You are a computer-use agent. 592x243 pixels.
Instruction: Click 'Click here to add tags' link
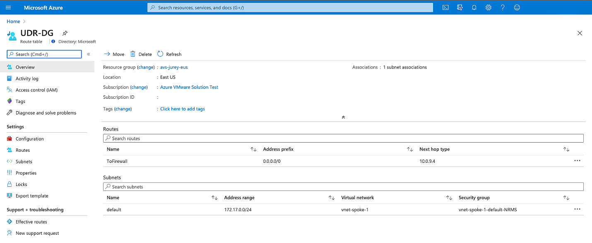pyautogui.click(x=183, y=109)
